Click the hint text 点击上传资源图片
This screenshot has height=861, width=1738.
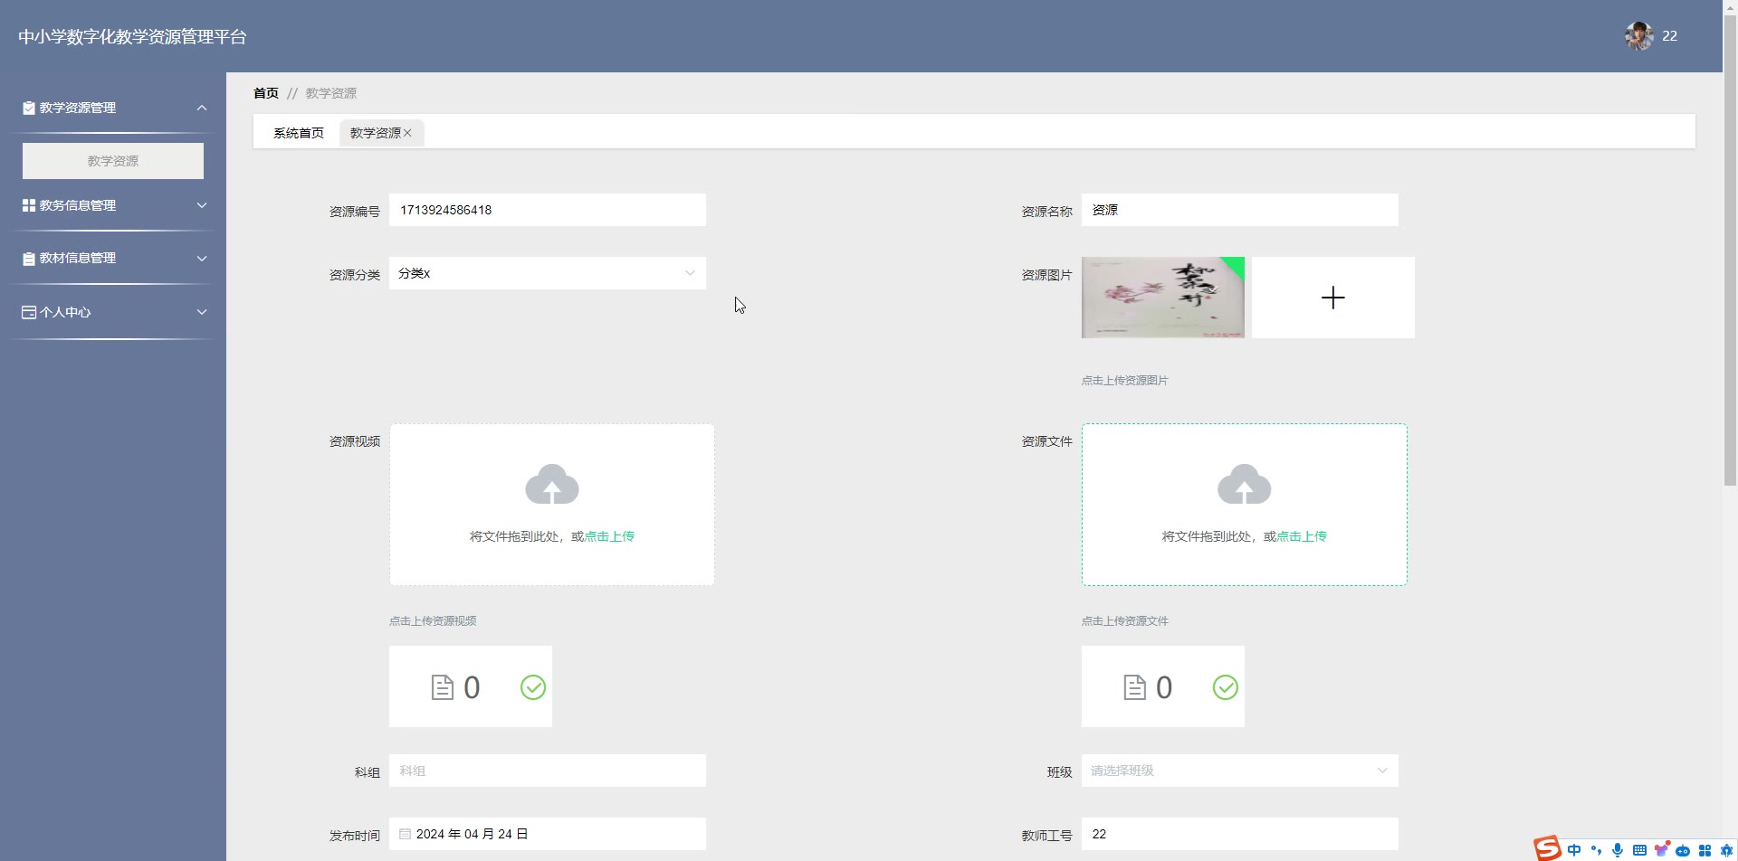coord(1125,381)
